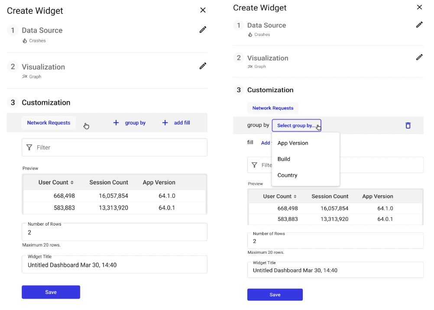This screenshot has width=434, height=310.
Task: Sort by User Count in right preview
Action: click(295, 196)
